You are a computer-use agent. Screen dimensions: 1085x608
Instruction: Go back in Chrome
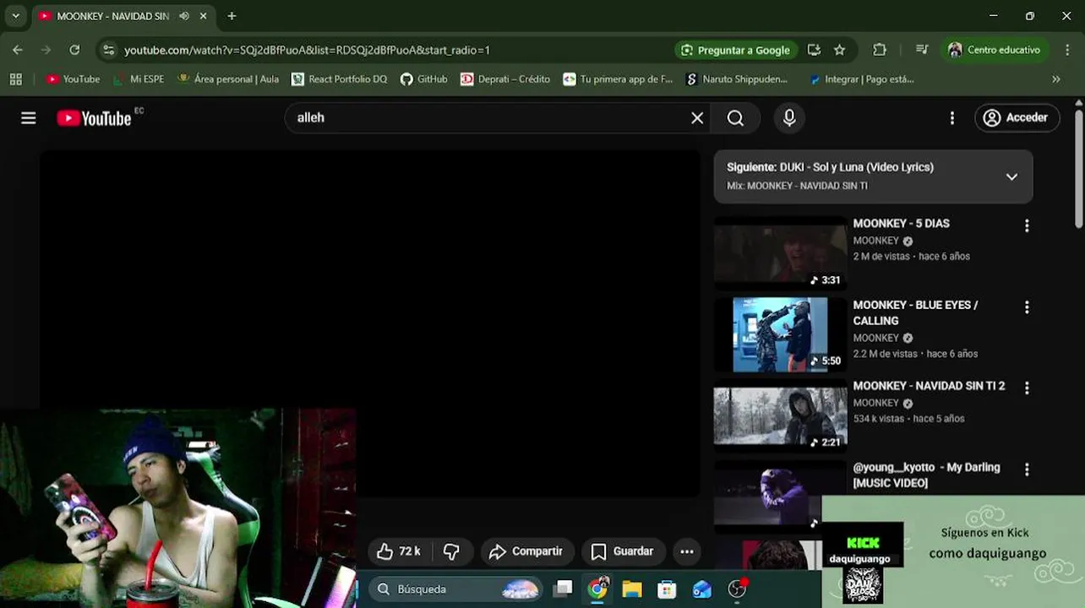18,50
